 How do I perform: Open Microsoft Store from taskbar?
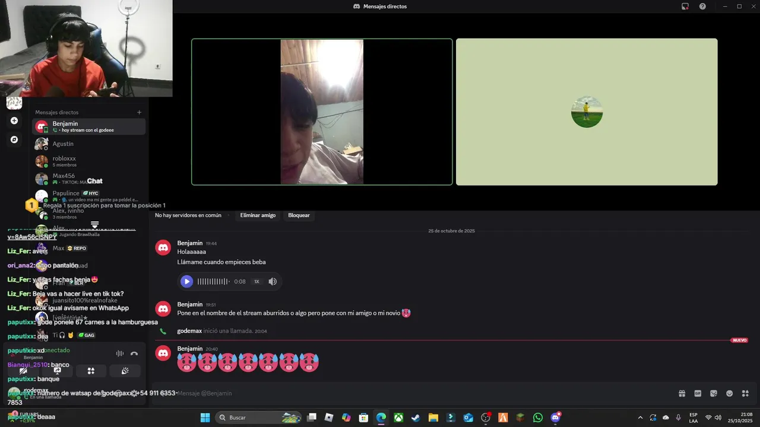click(x=363, y=418)
